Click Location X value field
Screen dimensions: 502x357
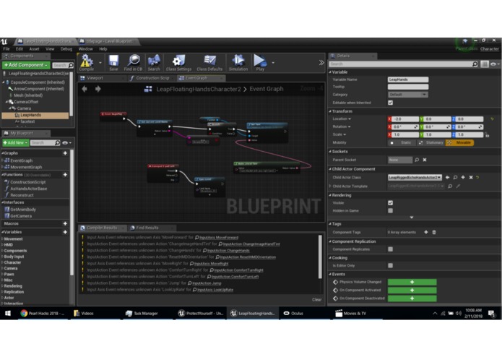[x=405, y=119]
